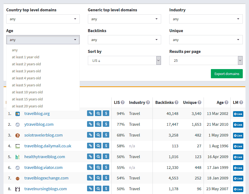Open the magnifier search icon for ytravelblog.com

98,124
